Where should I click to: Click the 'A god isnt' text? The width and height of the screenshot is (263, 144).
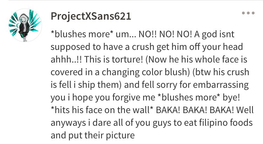pyautogui.click(x=214, y=34)
